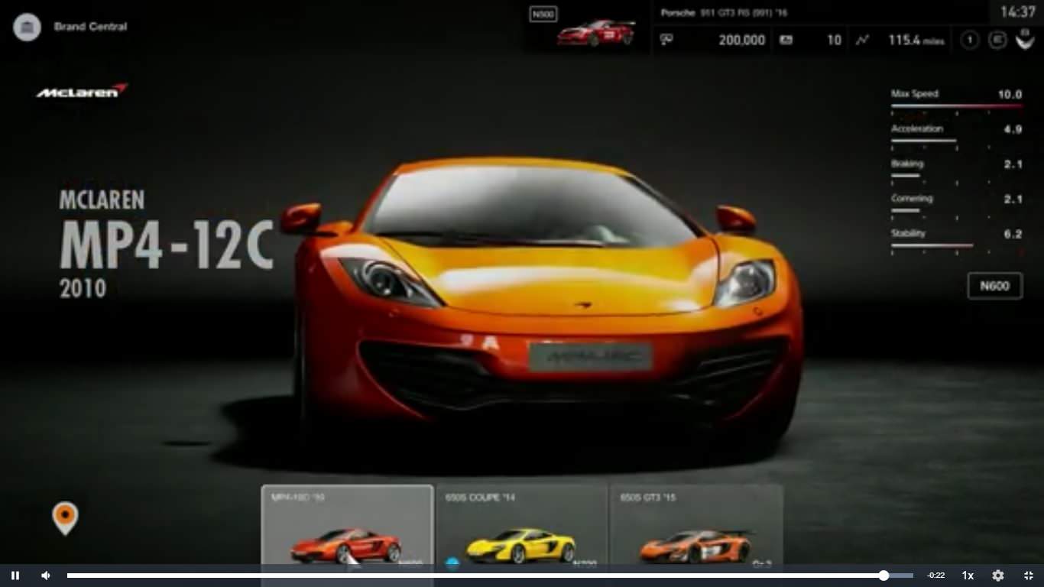The image size is (1044, 587).
Task: Click the level 1 circle badge
Action: click(x=970, y=41)
